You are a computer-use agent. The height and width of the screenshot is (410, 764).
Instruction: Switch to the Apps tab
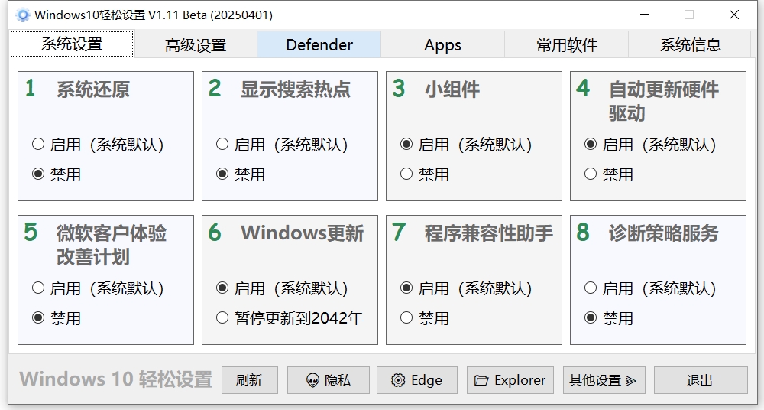(x=442, y=45)
